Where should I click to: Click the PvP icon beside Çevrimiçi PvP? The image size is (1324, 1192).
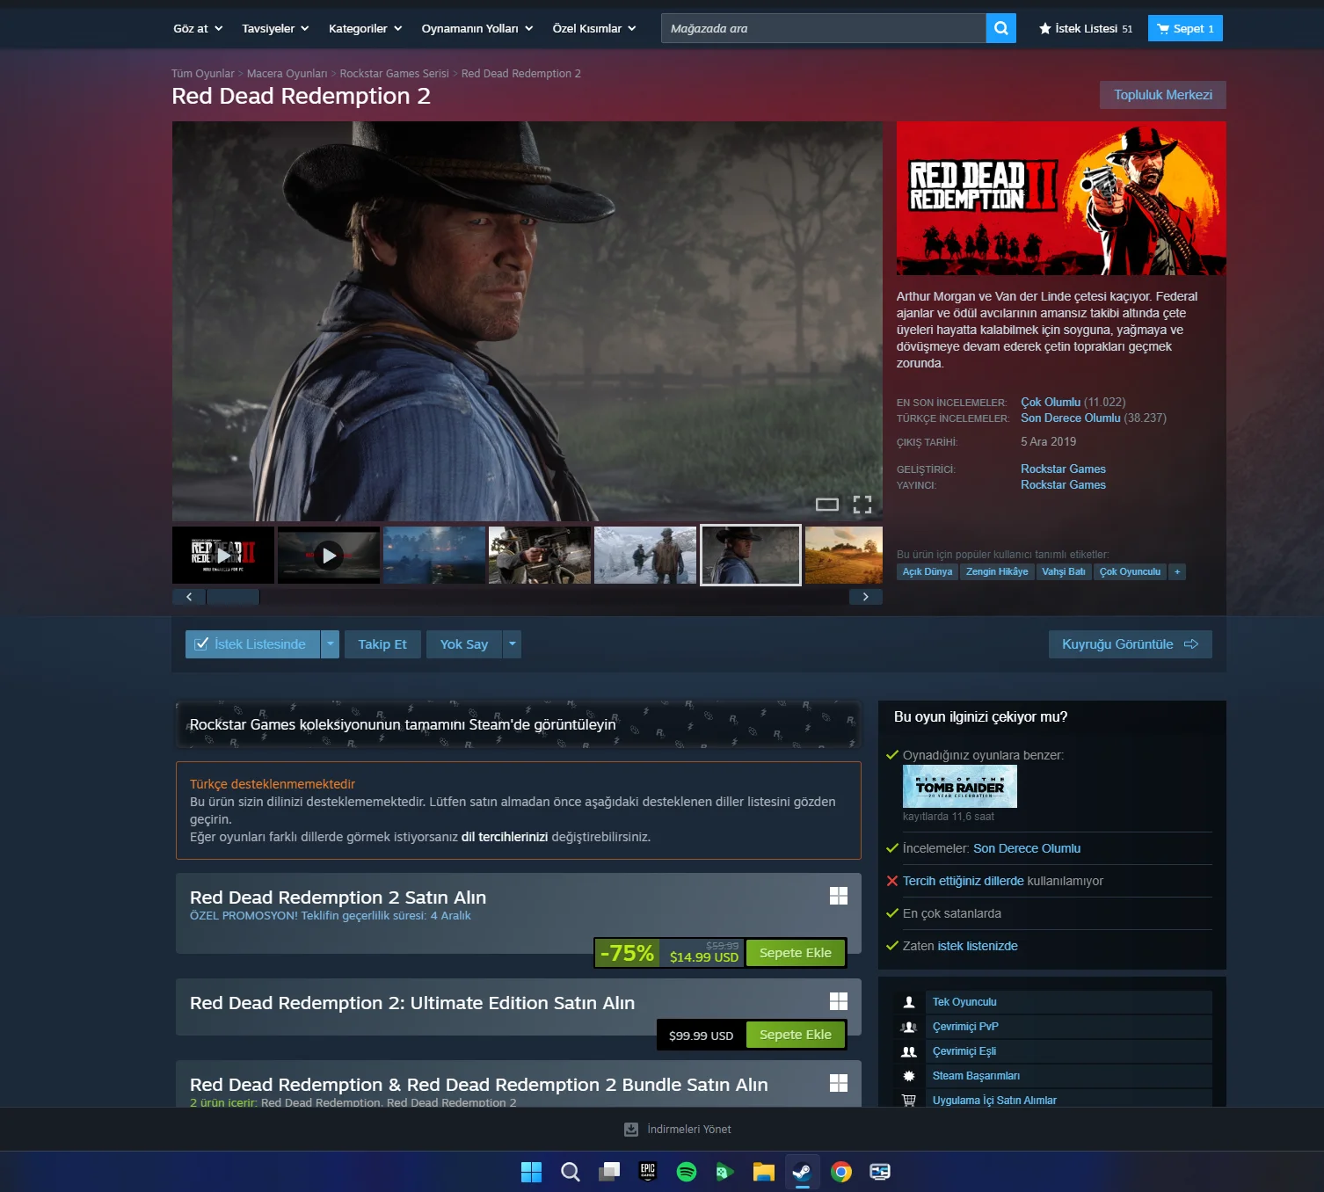(909, 1027)
